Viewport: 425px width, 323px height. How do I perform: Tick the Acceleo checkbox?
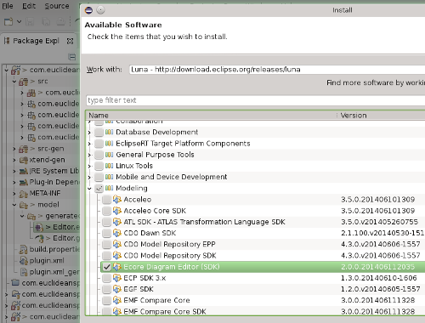[106, 200]
